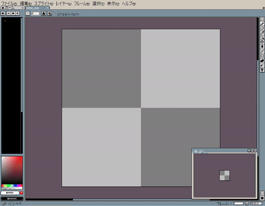Select the Pencil tool in the toolbox

[262, 24]
